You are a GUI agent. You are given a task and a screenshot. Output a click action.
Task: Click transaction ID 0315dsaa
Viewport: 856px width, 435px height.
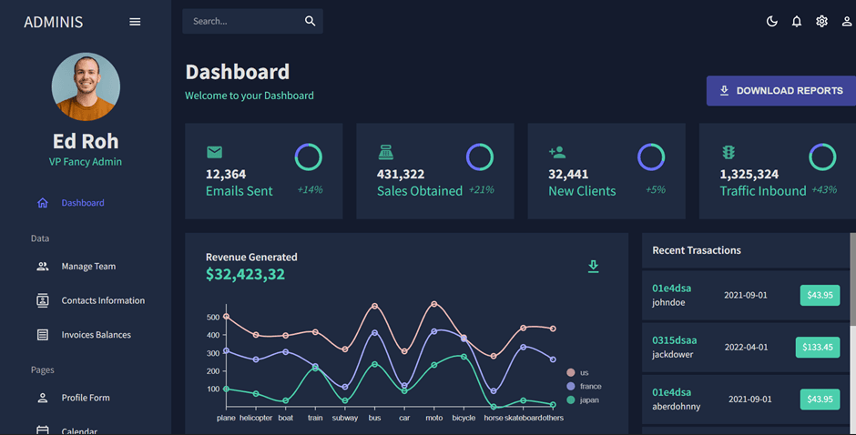coord(674,340)
